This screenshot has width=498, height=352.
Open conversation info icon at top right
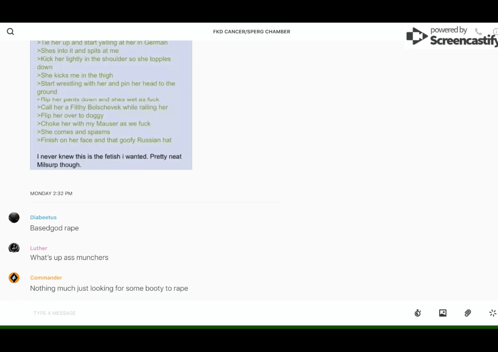pyautogui.click(x=495, y=31)
